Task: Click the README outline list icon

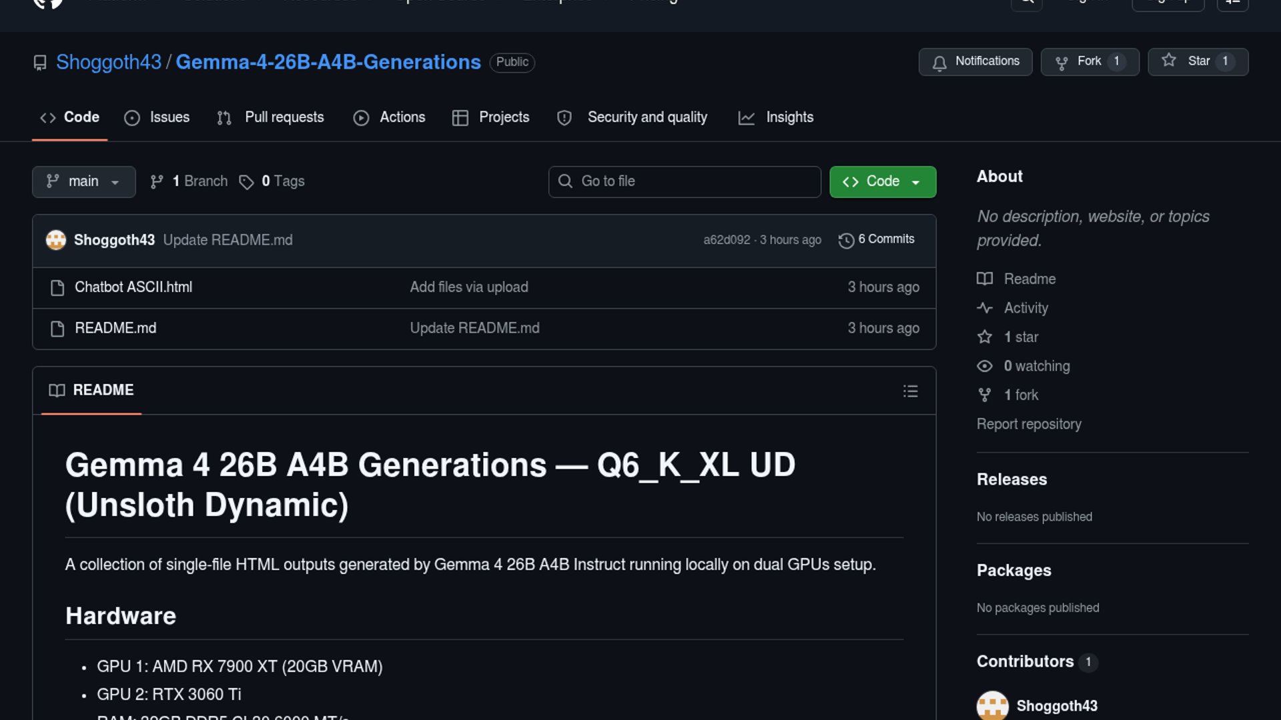Action: pyautogui.click(x=910, y=391)
